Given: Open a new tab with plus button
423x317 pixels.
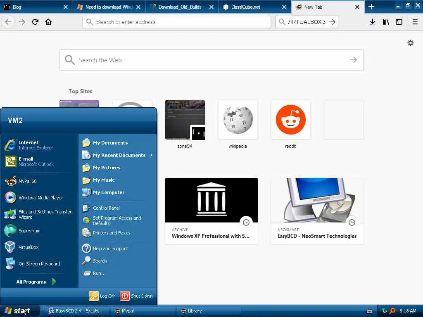Looking at the screenshot, I should [371, 7].
